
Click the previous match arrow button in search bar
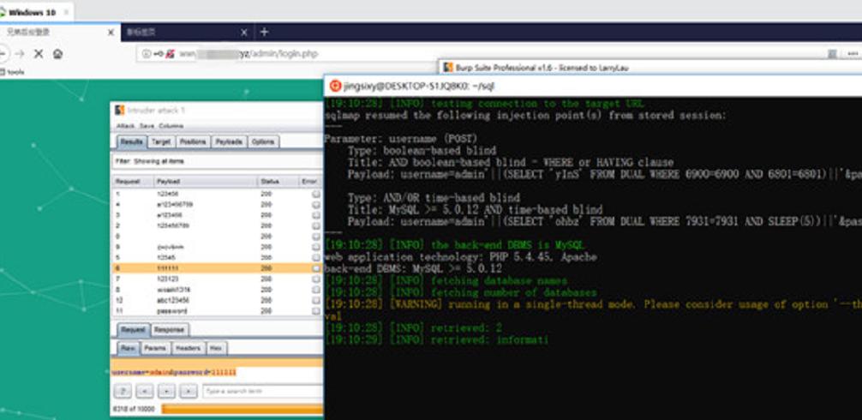(x=145, y=392)
